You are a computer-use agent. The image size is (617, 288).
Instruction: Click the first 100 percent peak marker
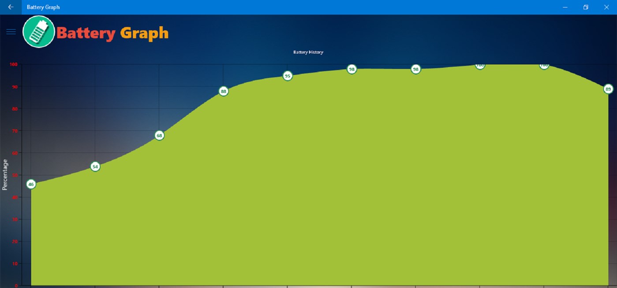tap(479, 65)
